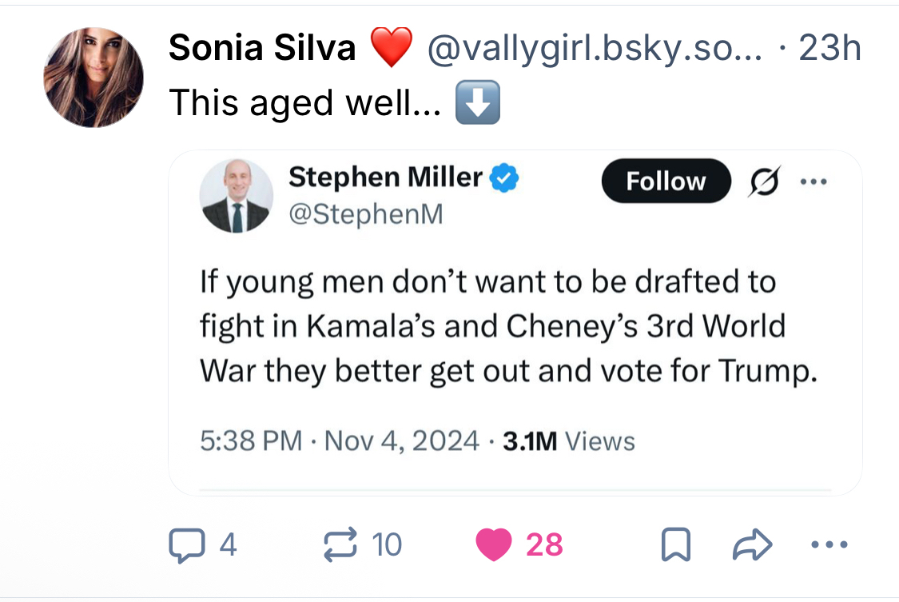Click Stephen Miller's profile photo
Screen dimensions: 899x602
[236, 196]
